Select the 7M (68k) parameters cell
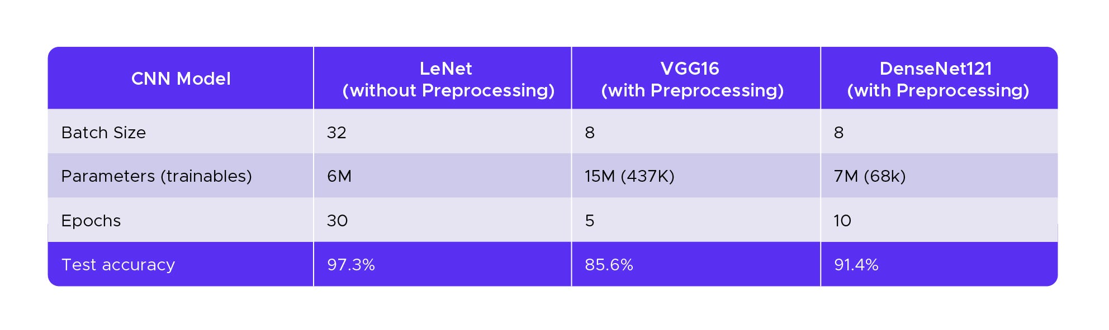The width and height of the screenshot is (1109, 330). coord(869,176)
